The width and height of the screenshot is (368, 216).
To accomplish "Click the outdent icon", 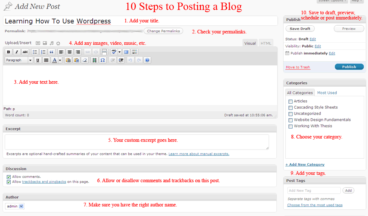I will [113, 60].
